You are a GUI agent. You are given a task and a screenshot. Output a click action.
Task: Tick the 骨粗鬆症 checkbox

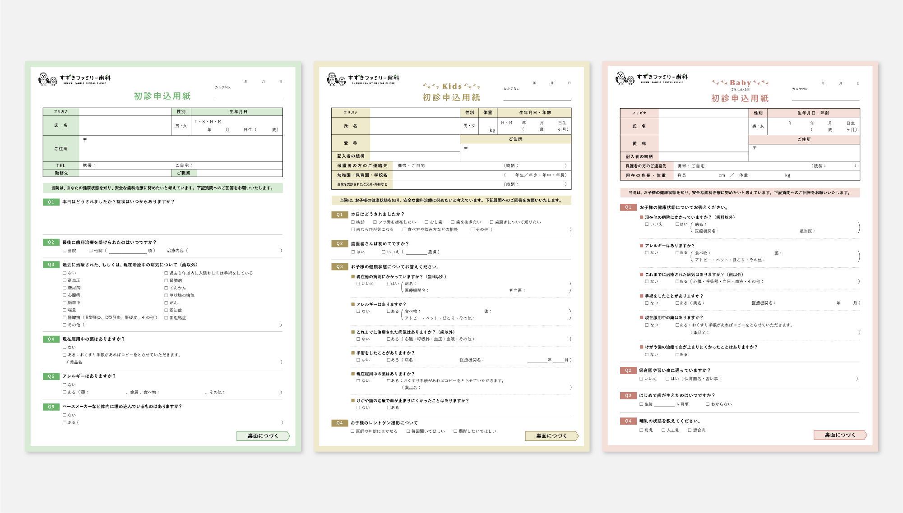tap(166, 317)
